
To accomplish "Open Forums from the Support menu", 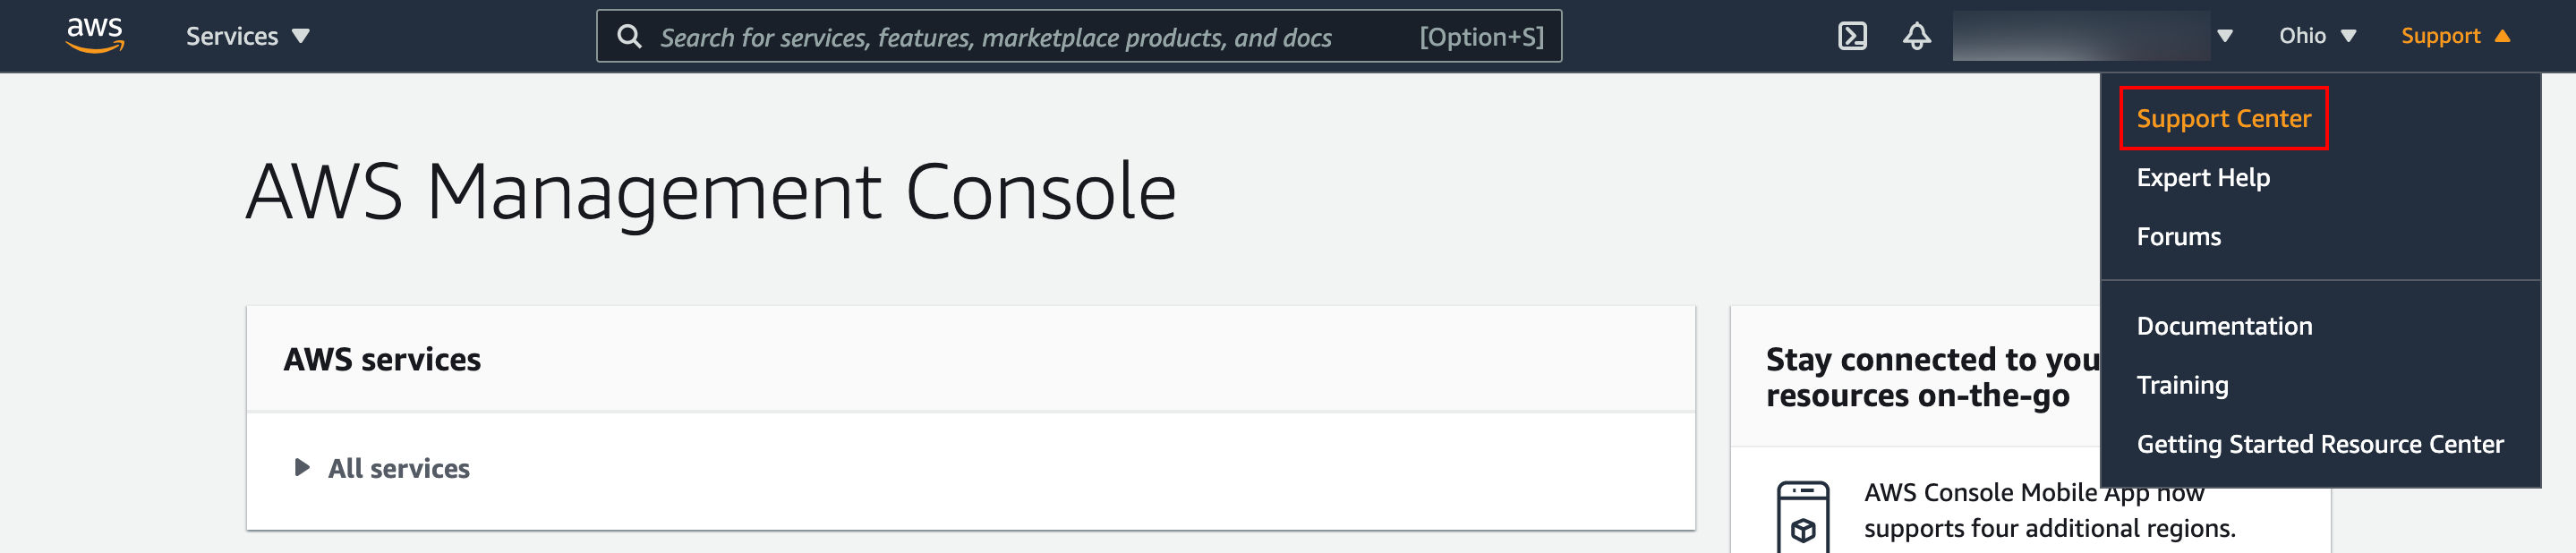I will coord(2177,236).
